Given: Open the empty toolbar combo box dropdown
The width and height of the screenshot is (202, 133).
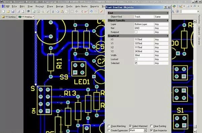Looking at the screenshot, I should pos(198,11).
